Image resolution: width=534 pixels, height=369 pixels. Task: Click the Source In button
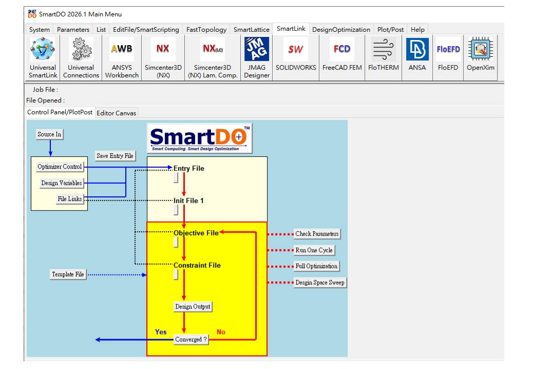pos(49,134)
